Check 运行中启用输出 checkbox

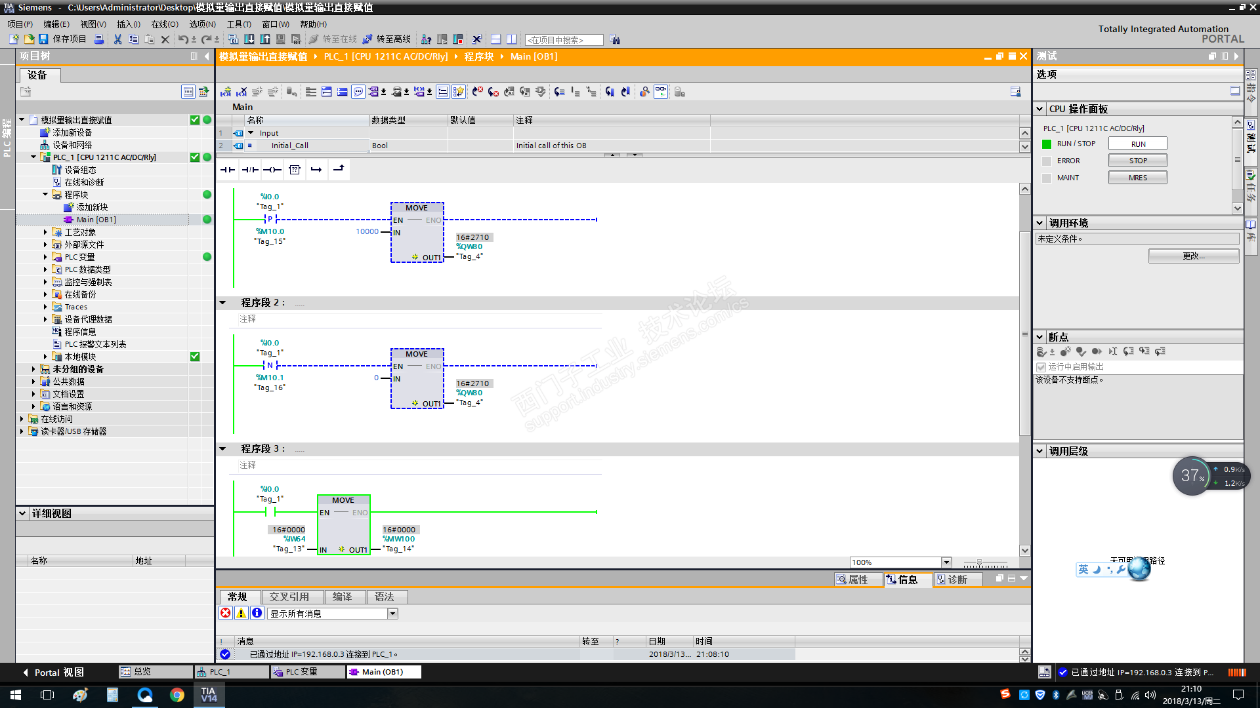(x=1041, y=366)
